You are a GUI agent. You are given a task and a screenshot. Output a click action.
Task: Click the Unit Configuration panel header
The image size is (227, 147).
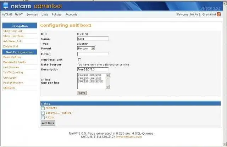coord(20,52)
